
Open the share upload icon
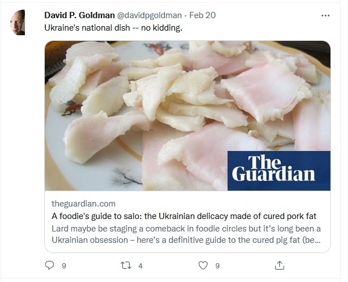pos(279,265)
